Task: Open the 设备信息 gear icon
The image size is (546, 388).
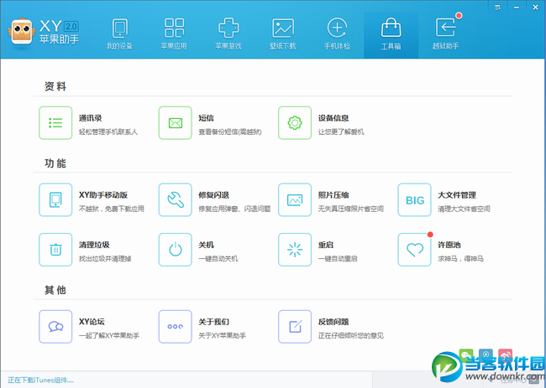Action: (x=295, y=123)
